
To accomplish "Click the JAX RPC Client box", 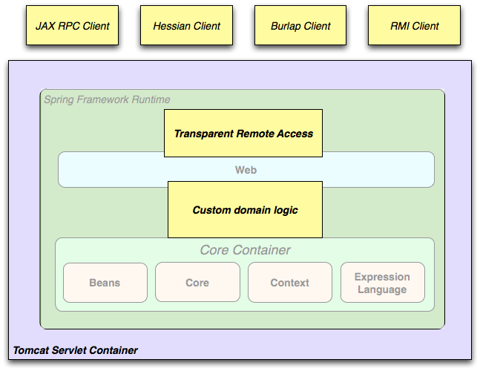I will point(72,25).
